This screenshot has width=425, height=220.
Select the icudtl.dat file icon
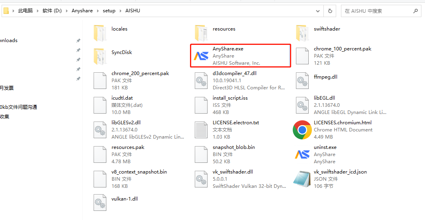pos(100,105)
